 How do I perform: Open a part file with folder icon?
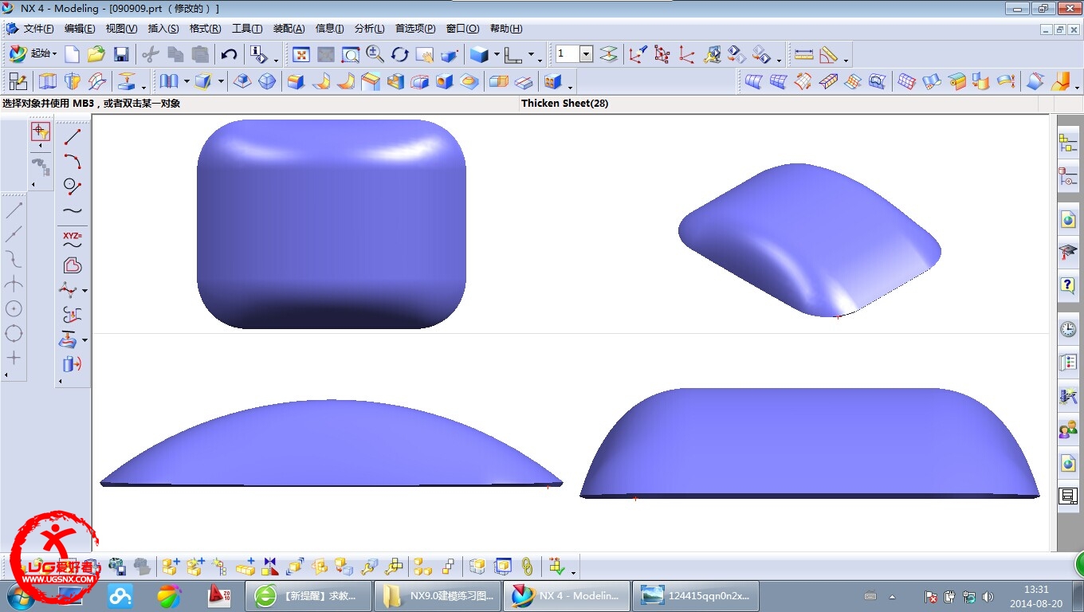pyautogui.click(x=96, y=54)
